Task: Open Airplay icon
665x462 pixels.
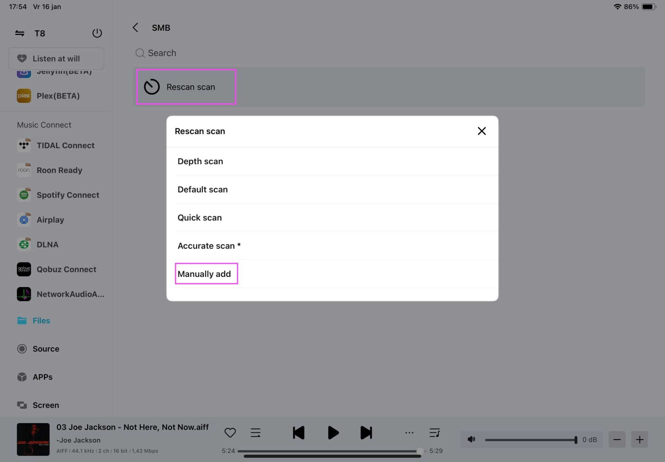Action: pos(24,220)
